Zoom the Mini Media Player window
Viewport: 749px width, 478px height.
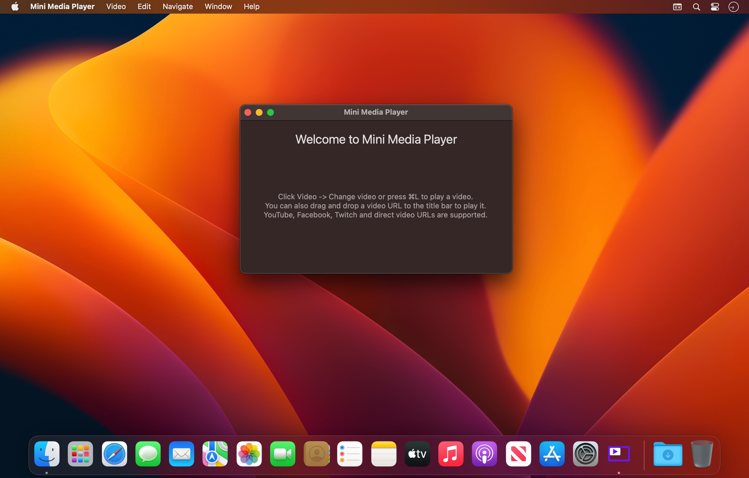pos(271,112)
